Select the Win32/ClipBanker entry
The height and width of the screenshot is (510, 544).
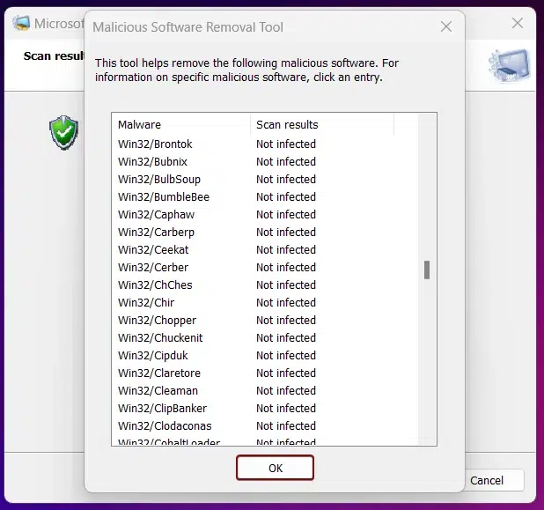coord(162,409)
